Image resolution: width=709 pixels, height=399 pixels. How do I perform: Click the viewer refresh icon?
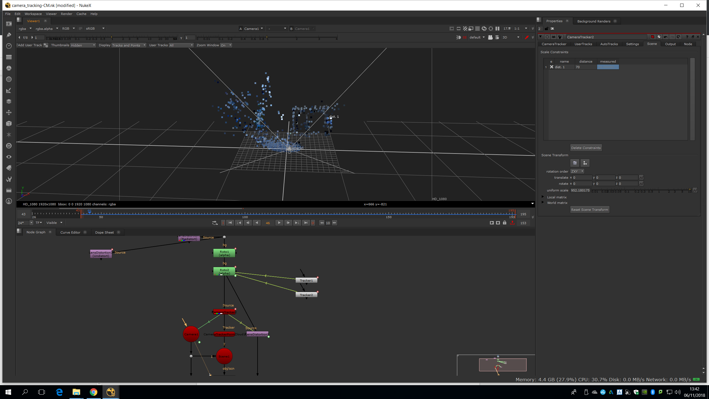484,29
